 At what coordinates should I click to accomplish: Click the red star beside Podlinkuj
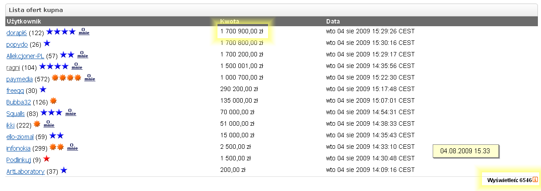[x=47, y=159]
